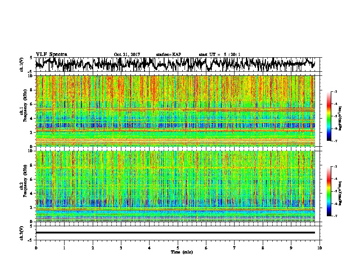Click the time axis tick label '2'
Viewport: 360px width, 278px height.
coord(93,248)
